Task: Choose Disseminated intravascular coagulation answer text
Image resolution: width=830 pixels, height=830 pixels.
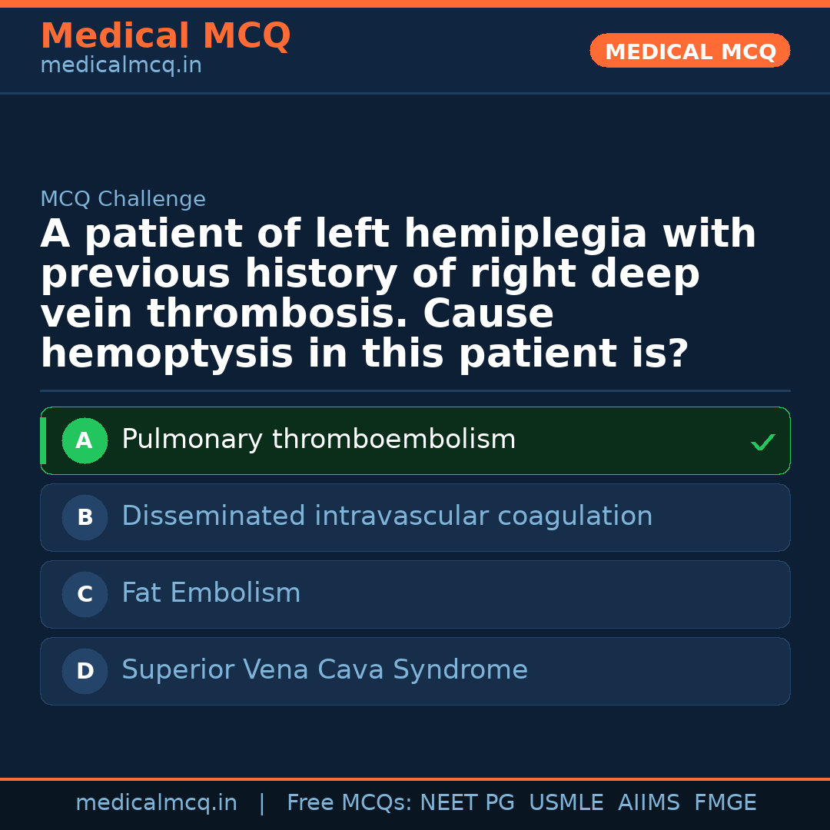Action: coord(387,516)
